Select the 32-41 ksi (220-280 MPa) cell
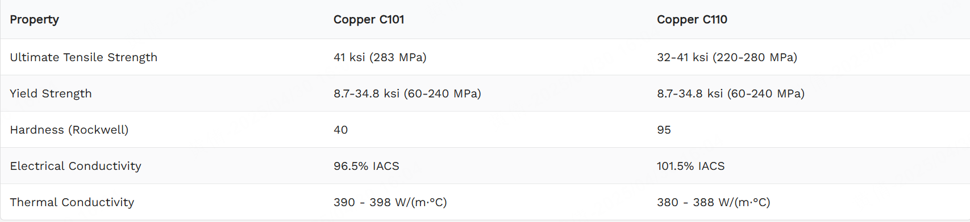The image size is (970, 222). coord(727,57)
